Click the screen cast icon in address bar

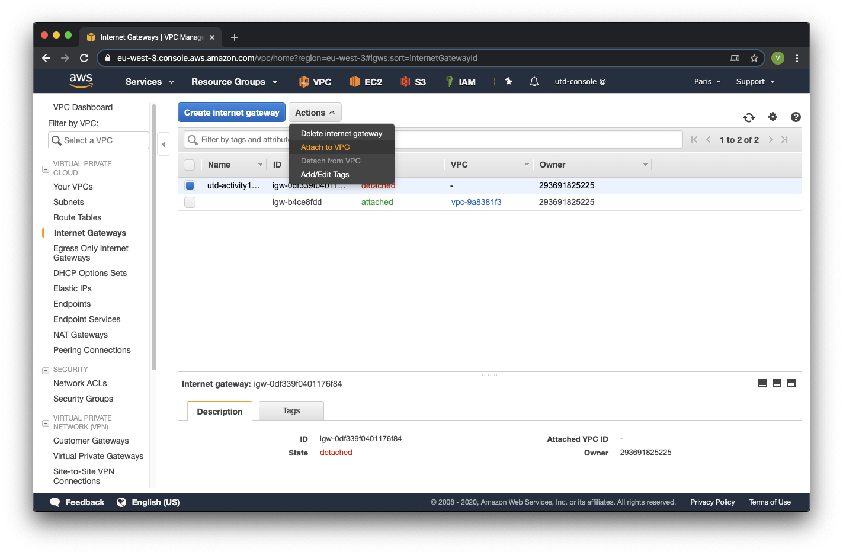click(x=735, y=58)
